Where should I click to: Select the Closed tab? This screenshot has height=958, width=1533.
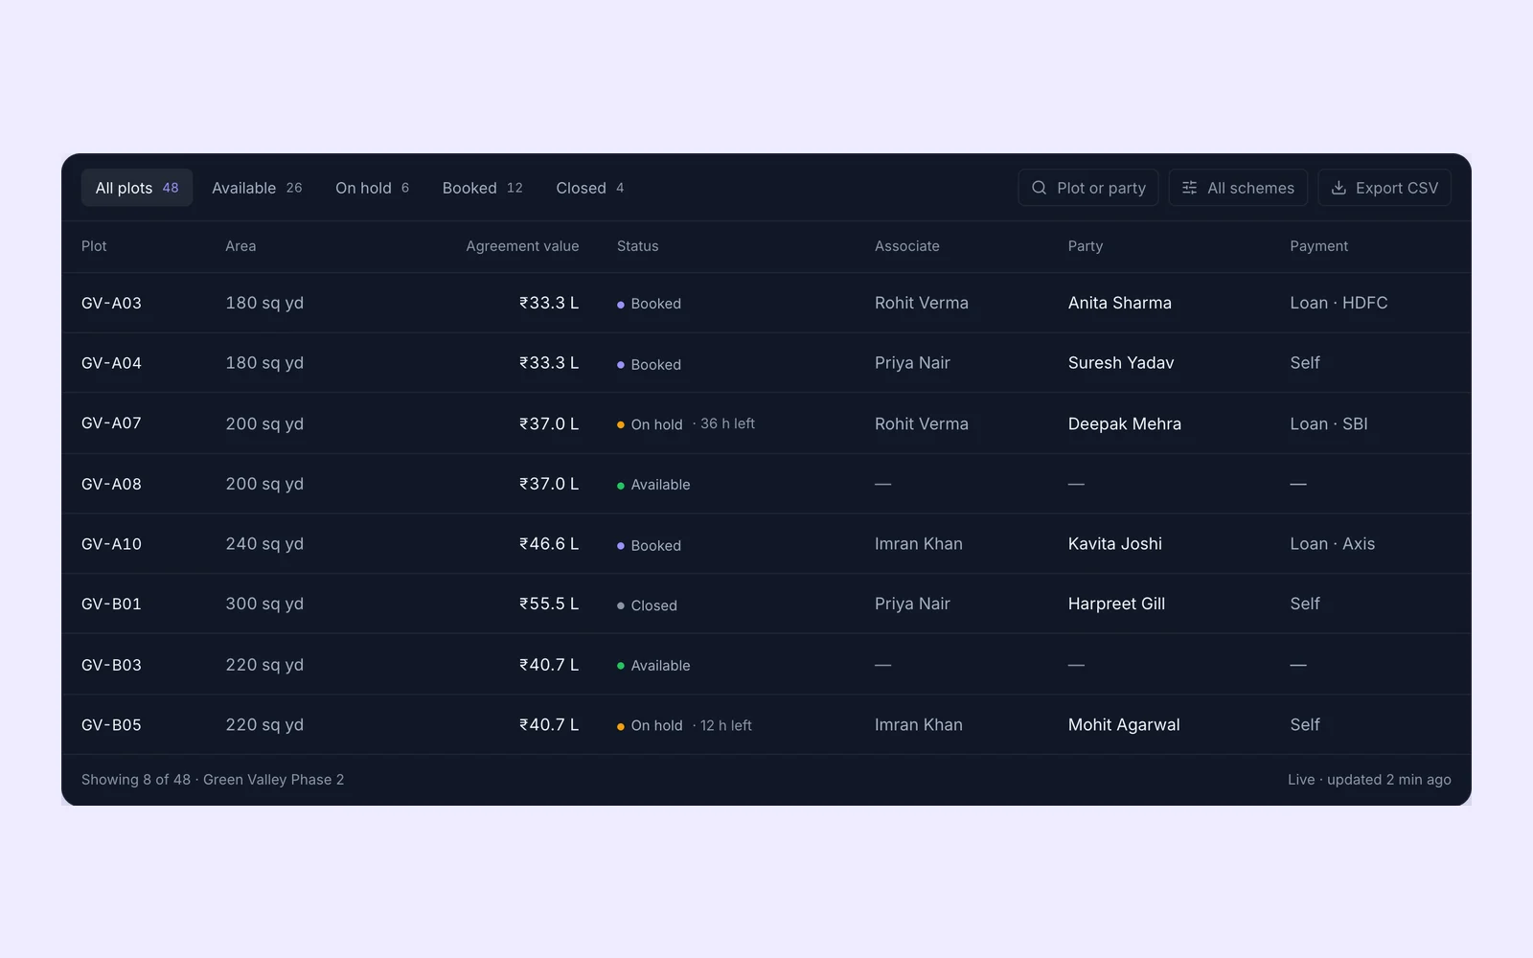(589, 188)
